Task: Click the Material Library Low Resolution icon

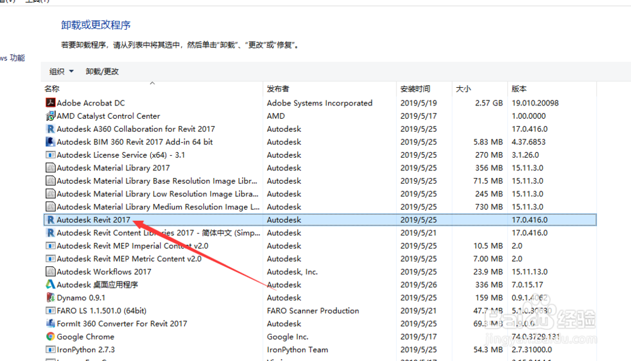Action: coord(50,194)
